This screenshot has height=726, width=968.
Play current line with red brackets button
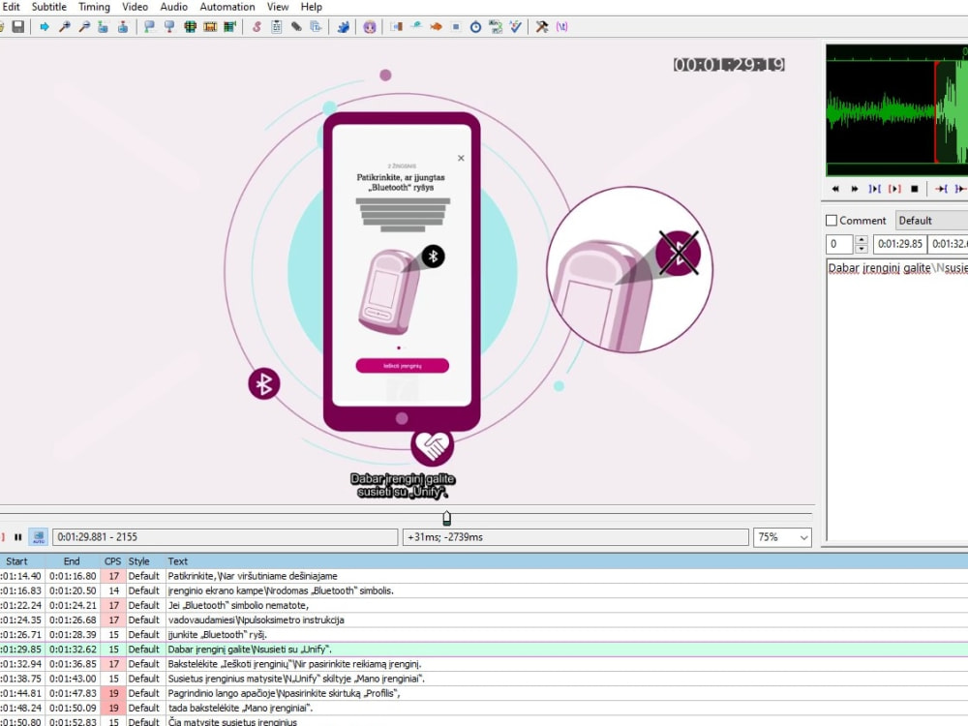click(x=894, y=189)
